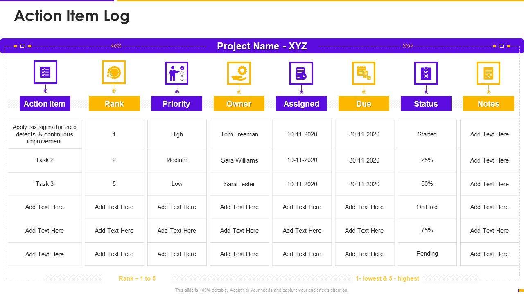Select the "1- lowest & 5 - highest" legend
Viewport: 524px width, 294px height.
[387, 278]
